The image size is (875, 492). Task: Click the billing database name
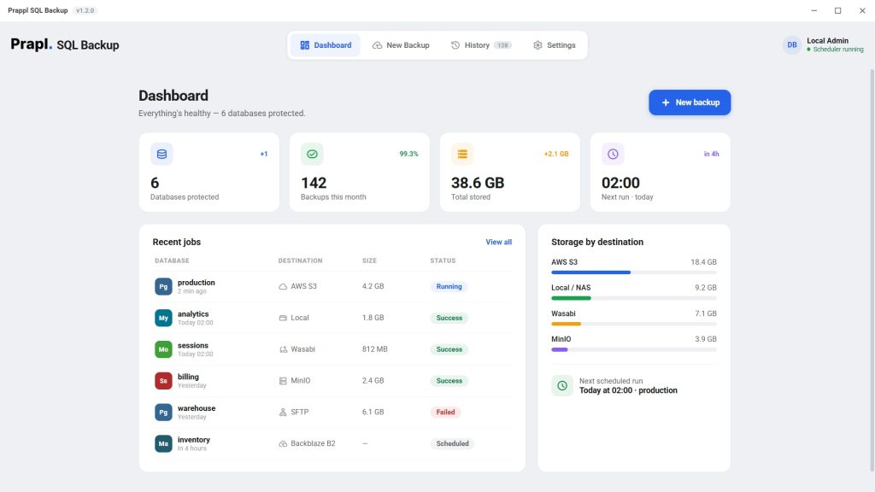(x=188, y=377)
